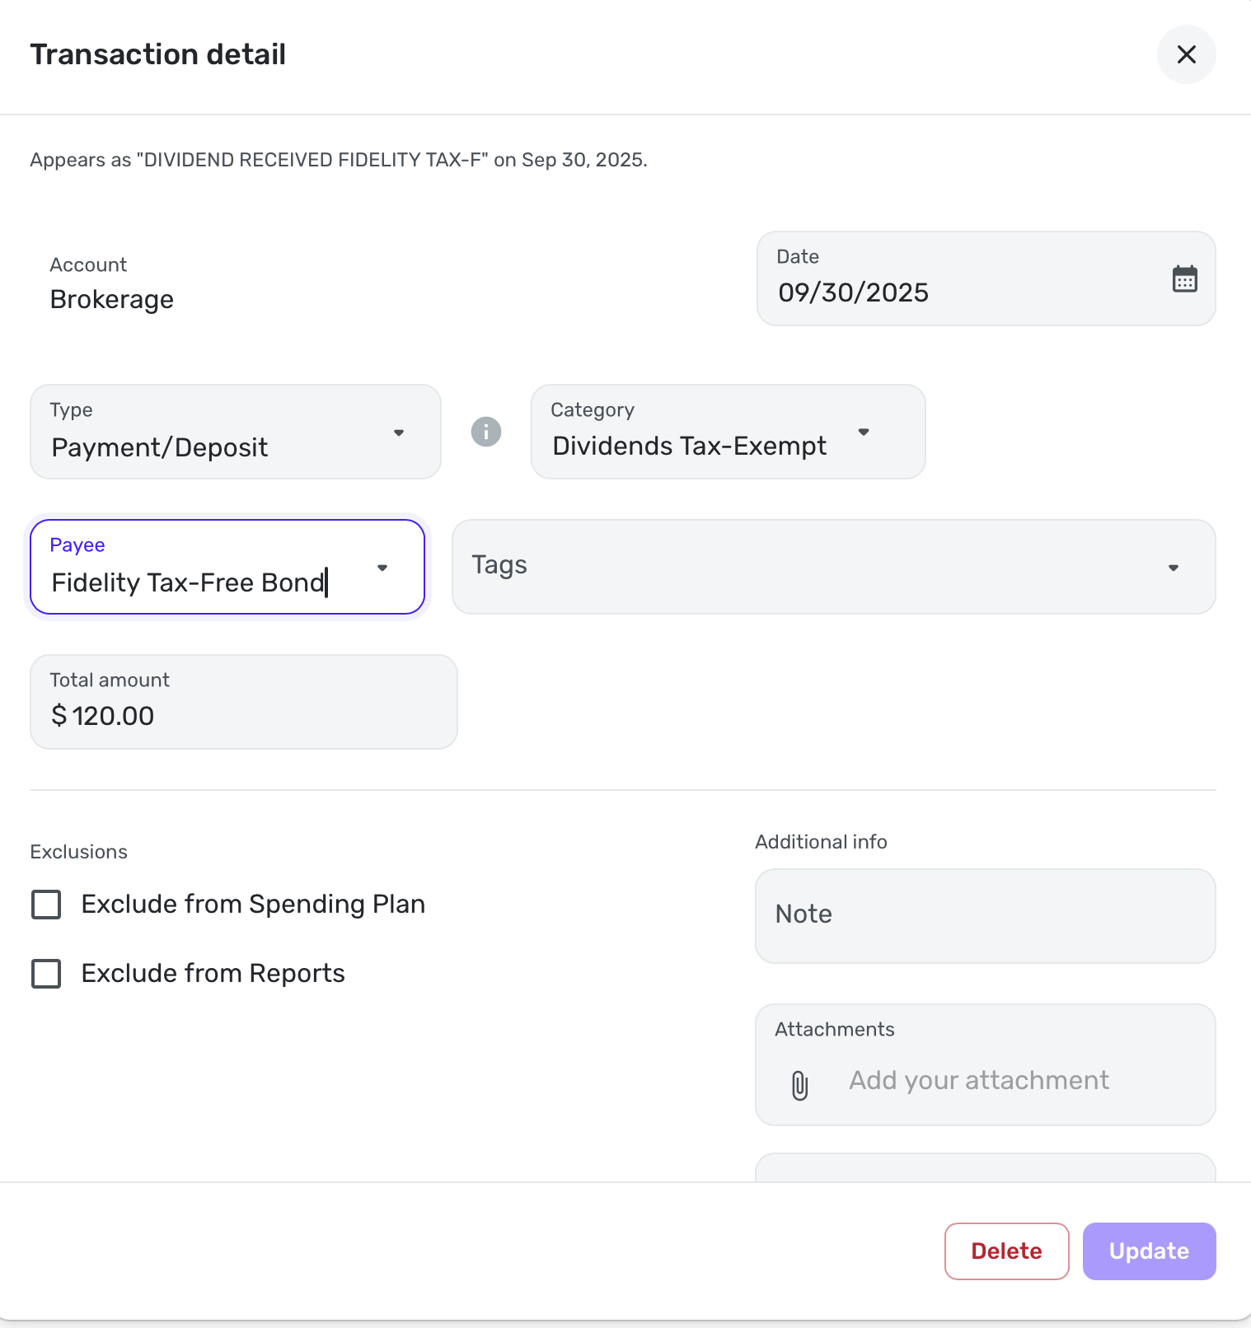Image resolution: width=1251 pixels, height=1328 pixels.
Task: Expand the Type dropdown arrow
Action: (399, 433)
